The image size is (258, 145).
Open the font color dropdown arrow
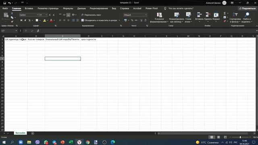(x=54, y=21)
